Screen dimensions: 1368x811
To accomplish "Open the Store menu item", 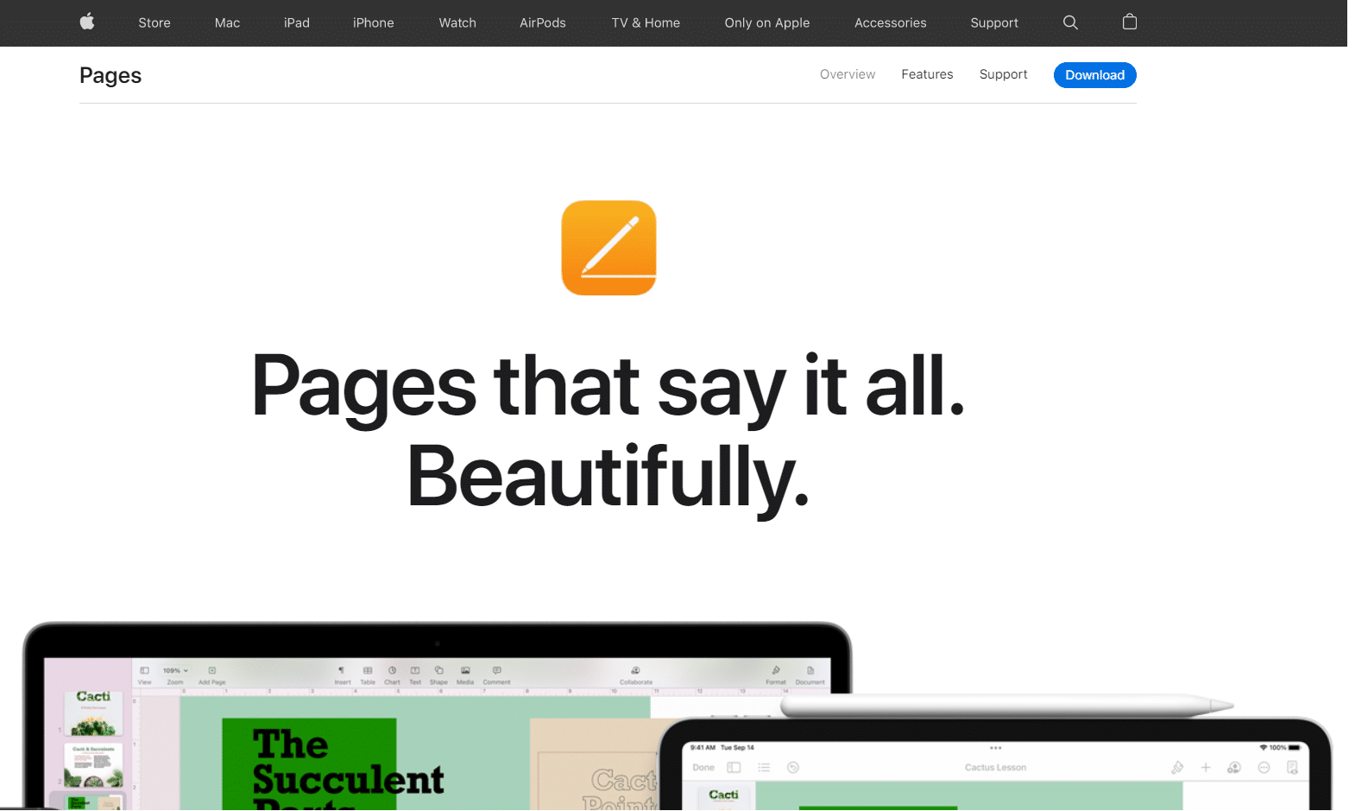I will point(154,22).
